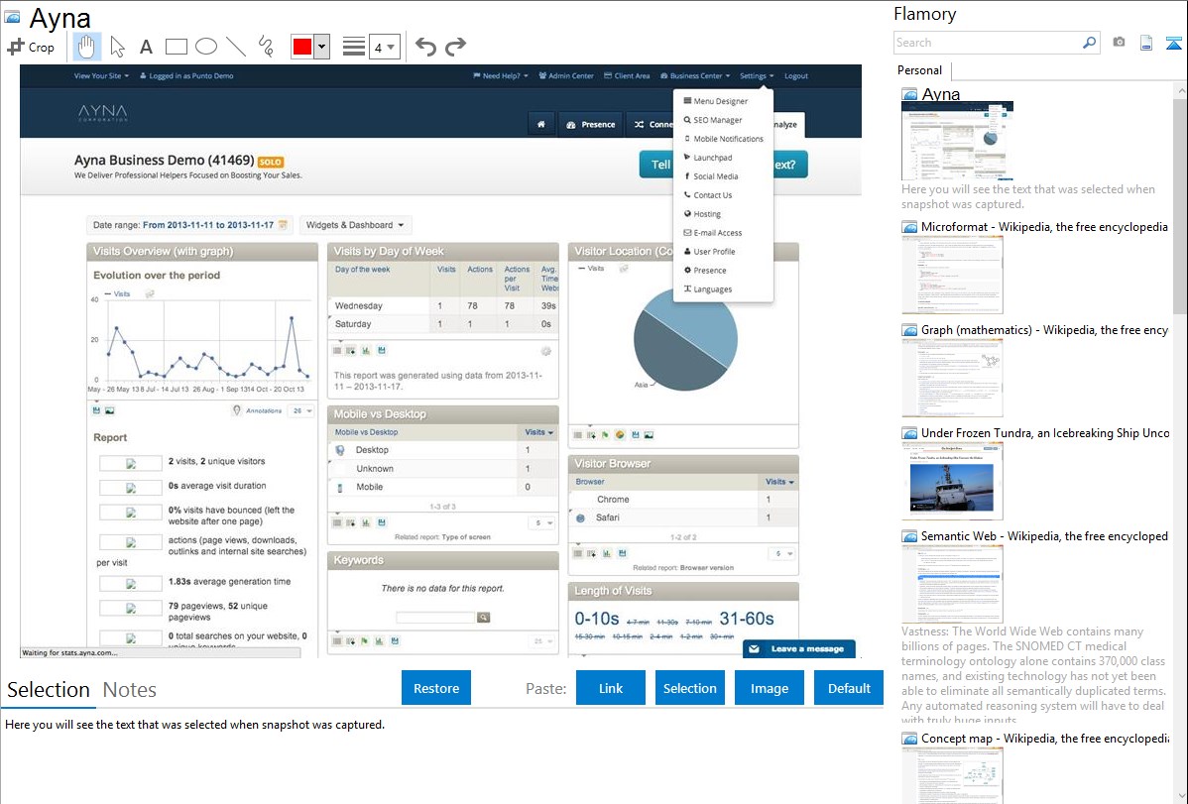Open the color picker dropdown arrow
1188x804 pixels.
pyautogui.click(x=321, y=47)
